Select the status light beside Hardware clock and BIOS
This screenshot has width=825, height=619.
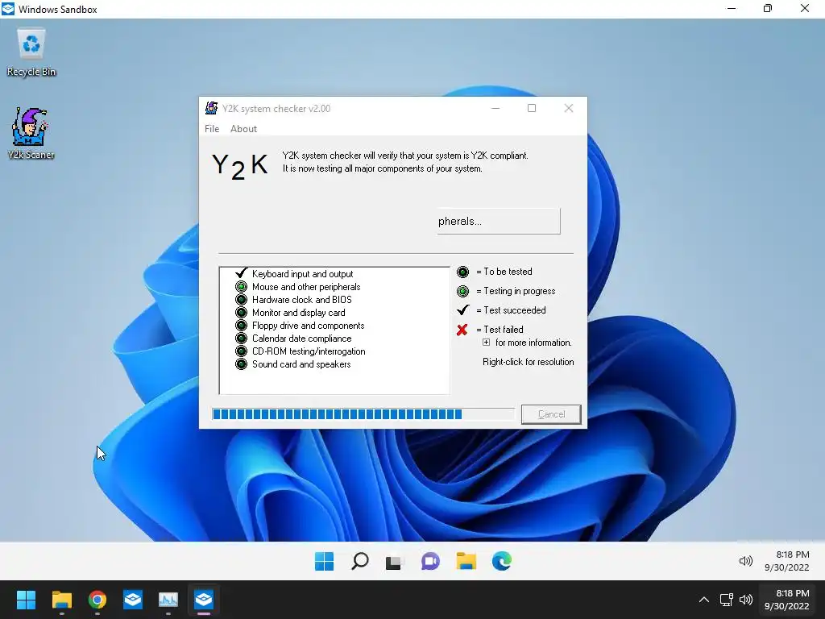pyautogui.click(x=241, y=300)
